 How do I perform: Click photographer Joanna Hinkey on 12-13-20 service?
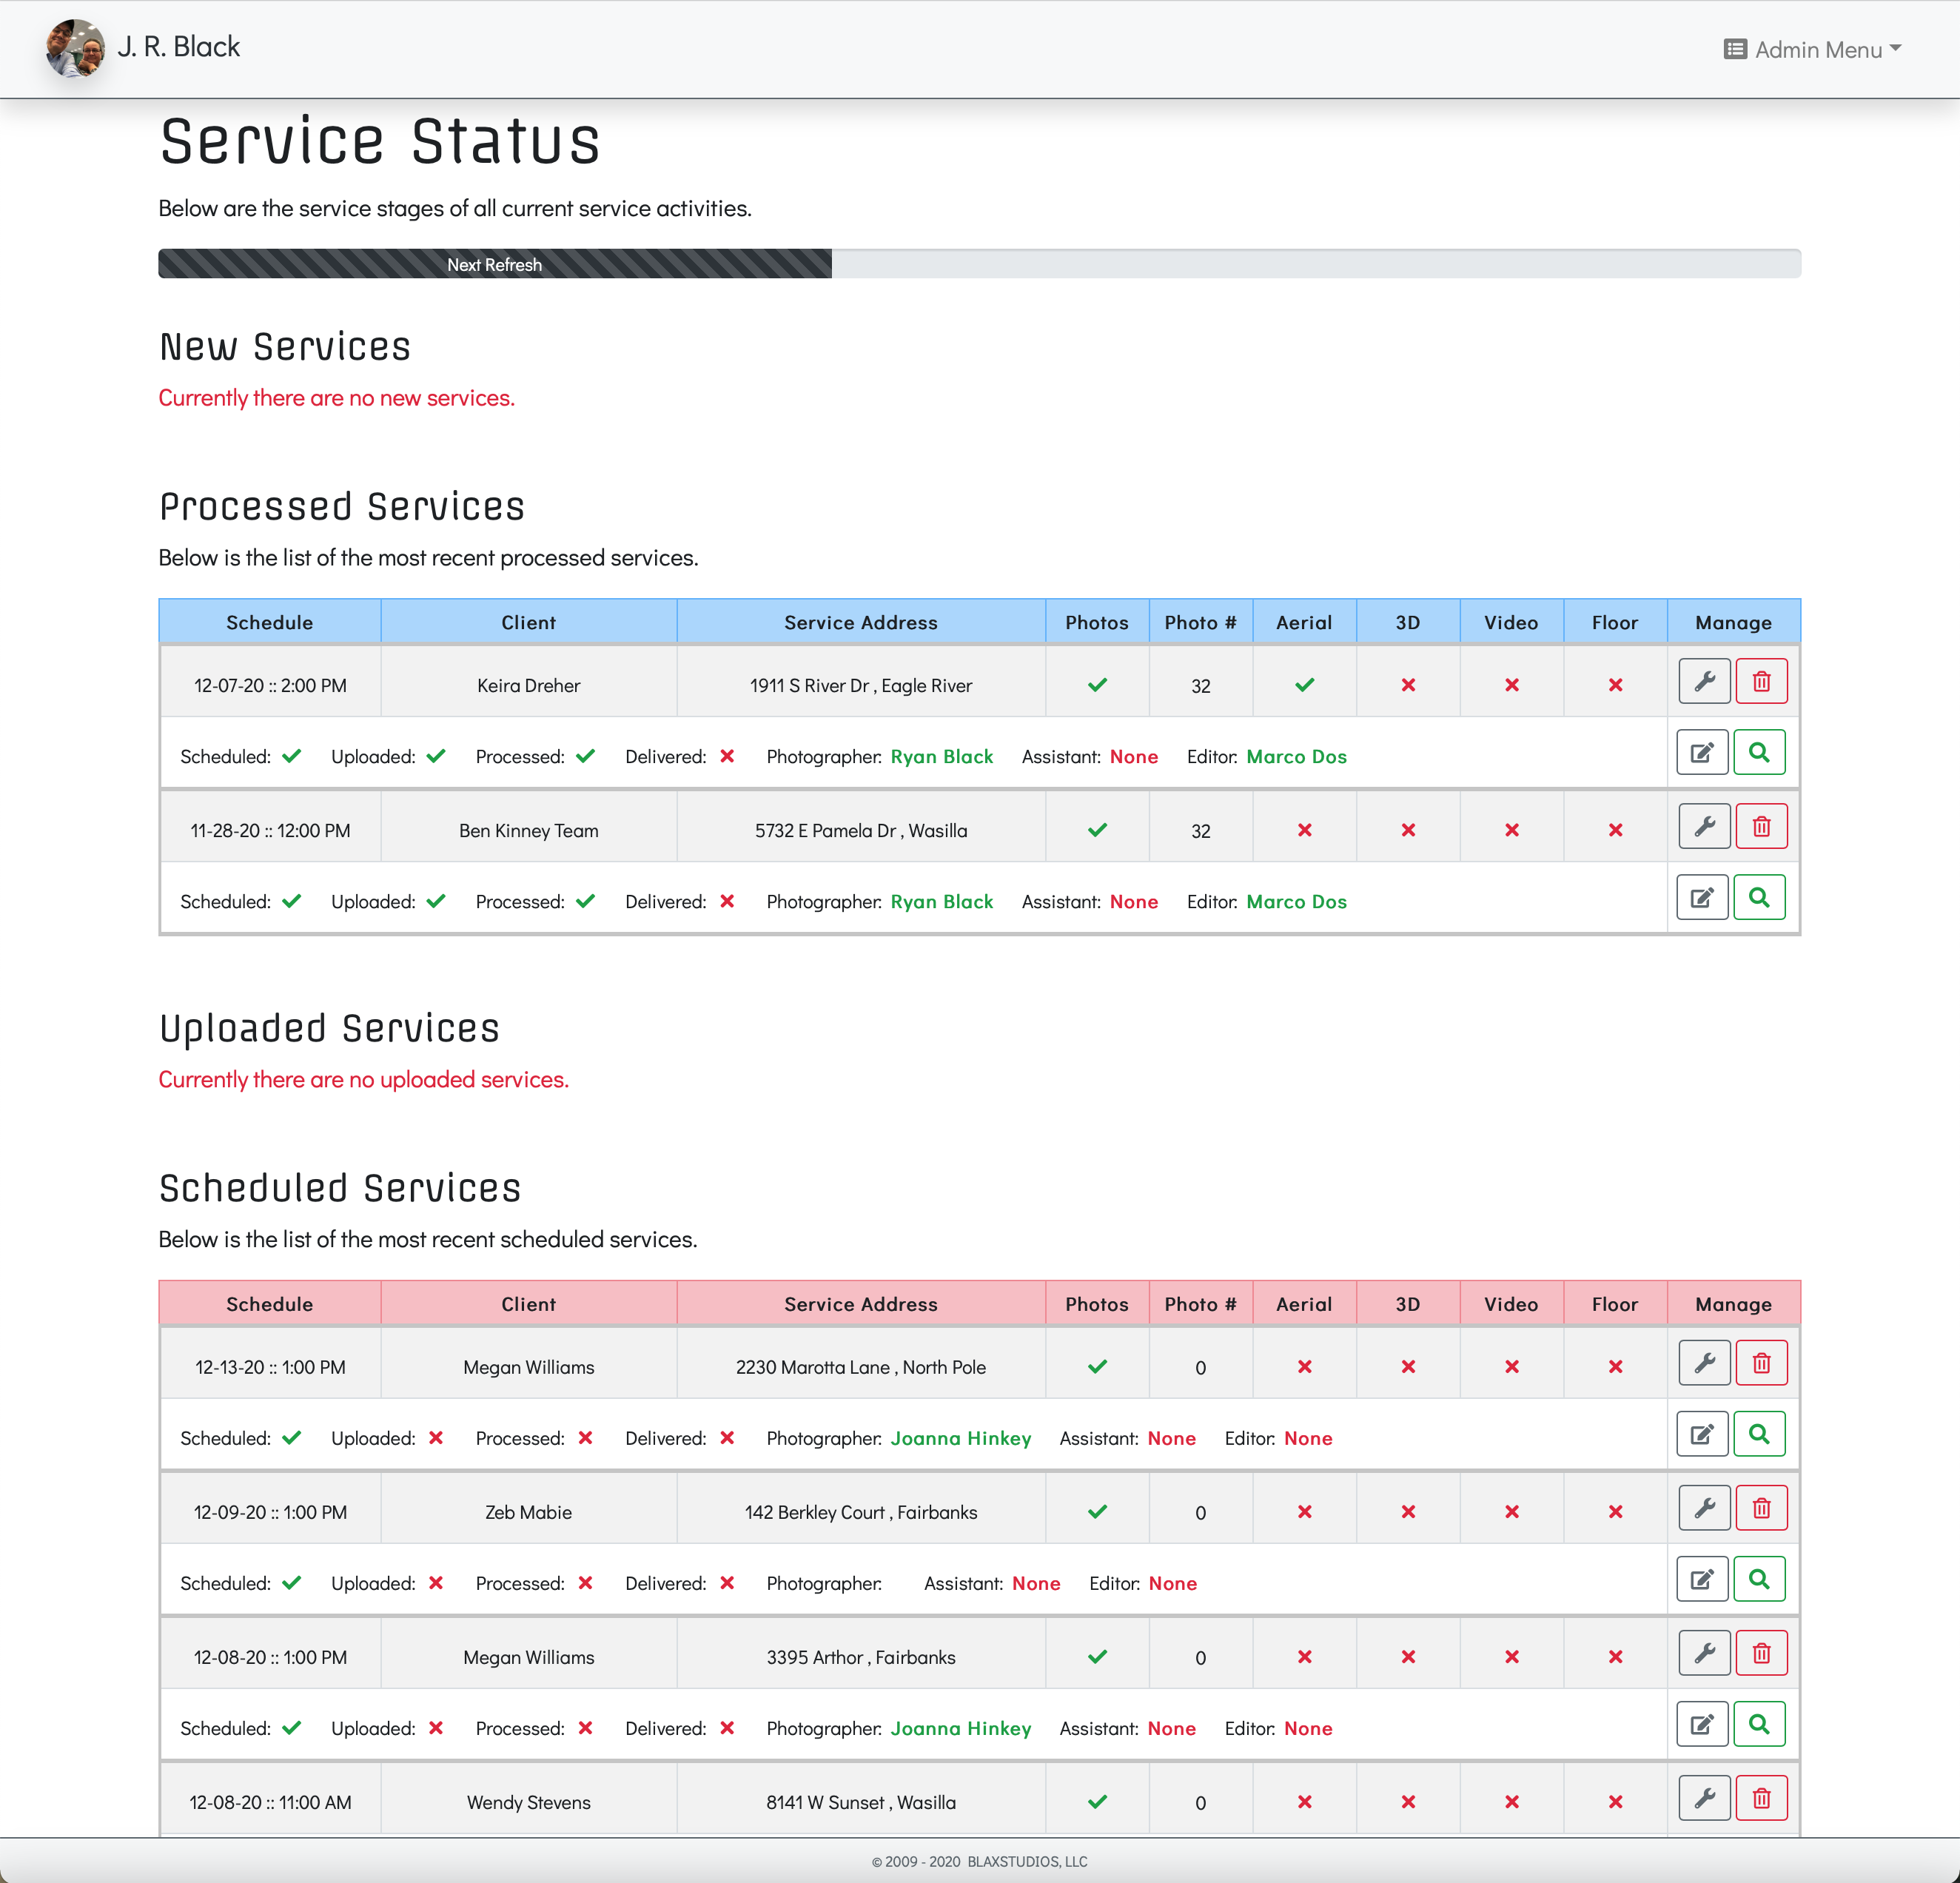click(x=960, y=1439)
